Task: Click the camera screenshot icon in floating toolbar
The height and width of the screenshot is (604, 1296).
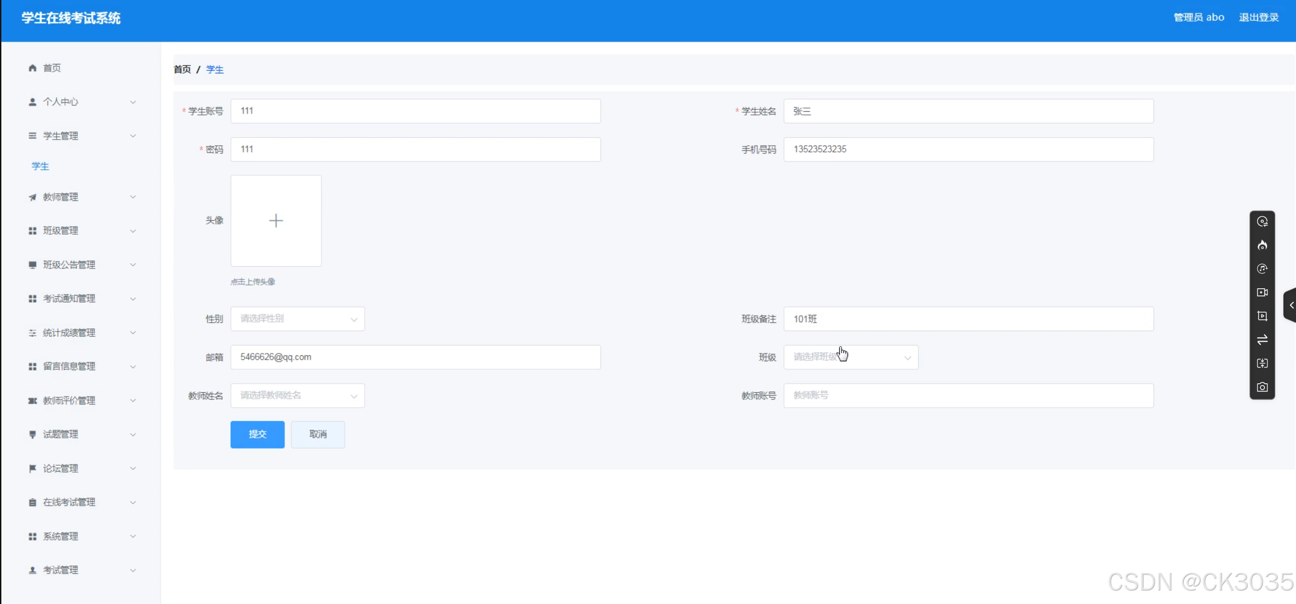Action: [1262, 387]
